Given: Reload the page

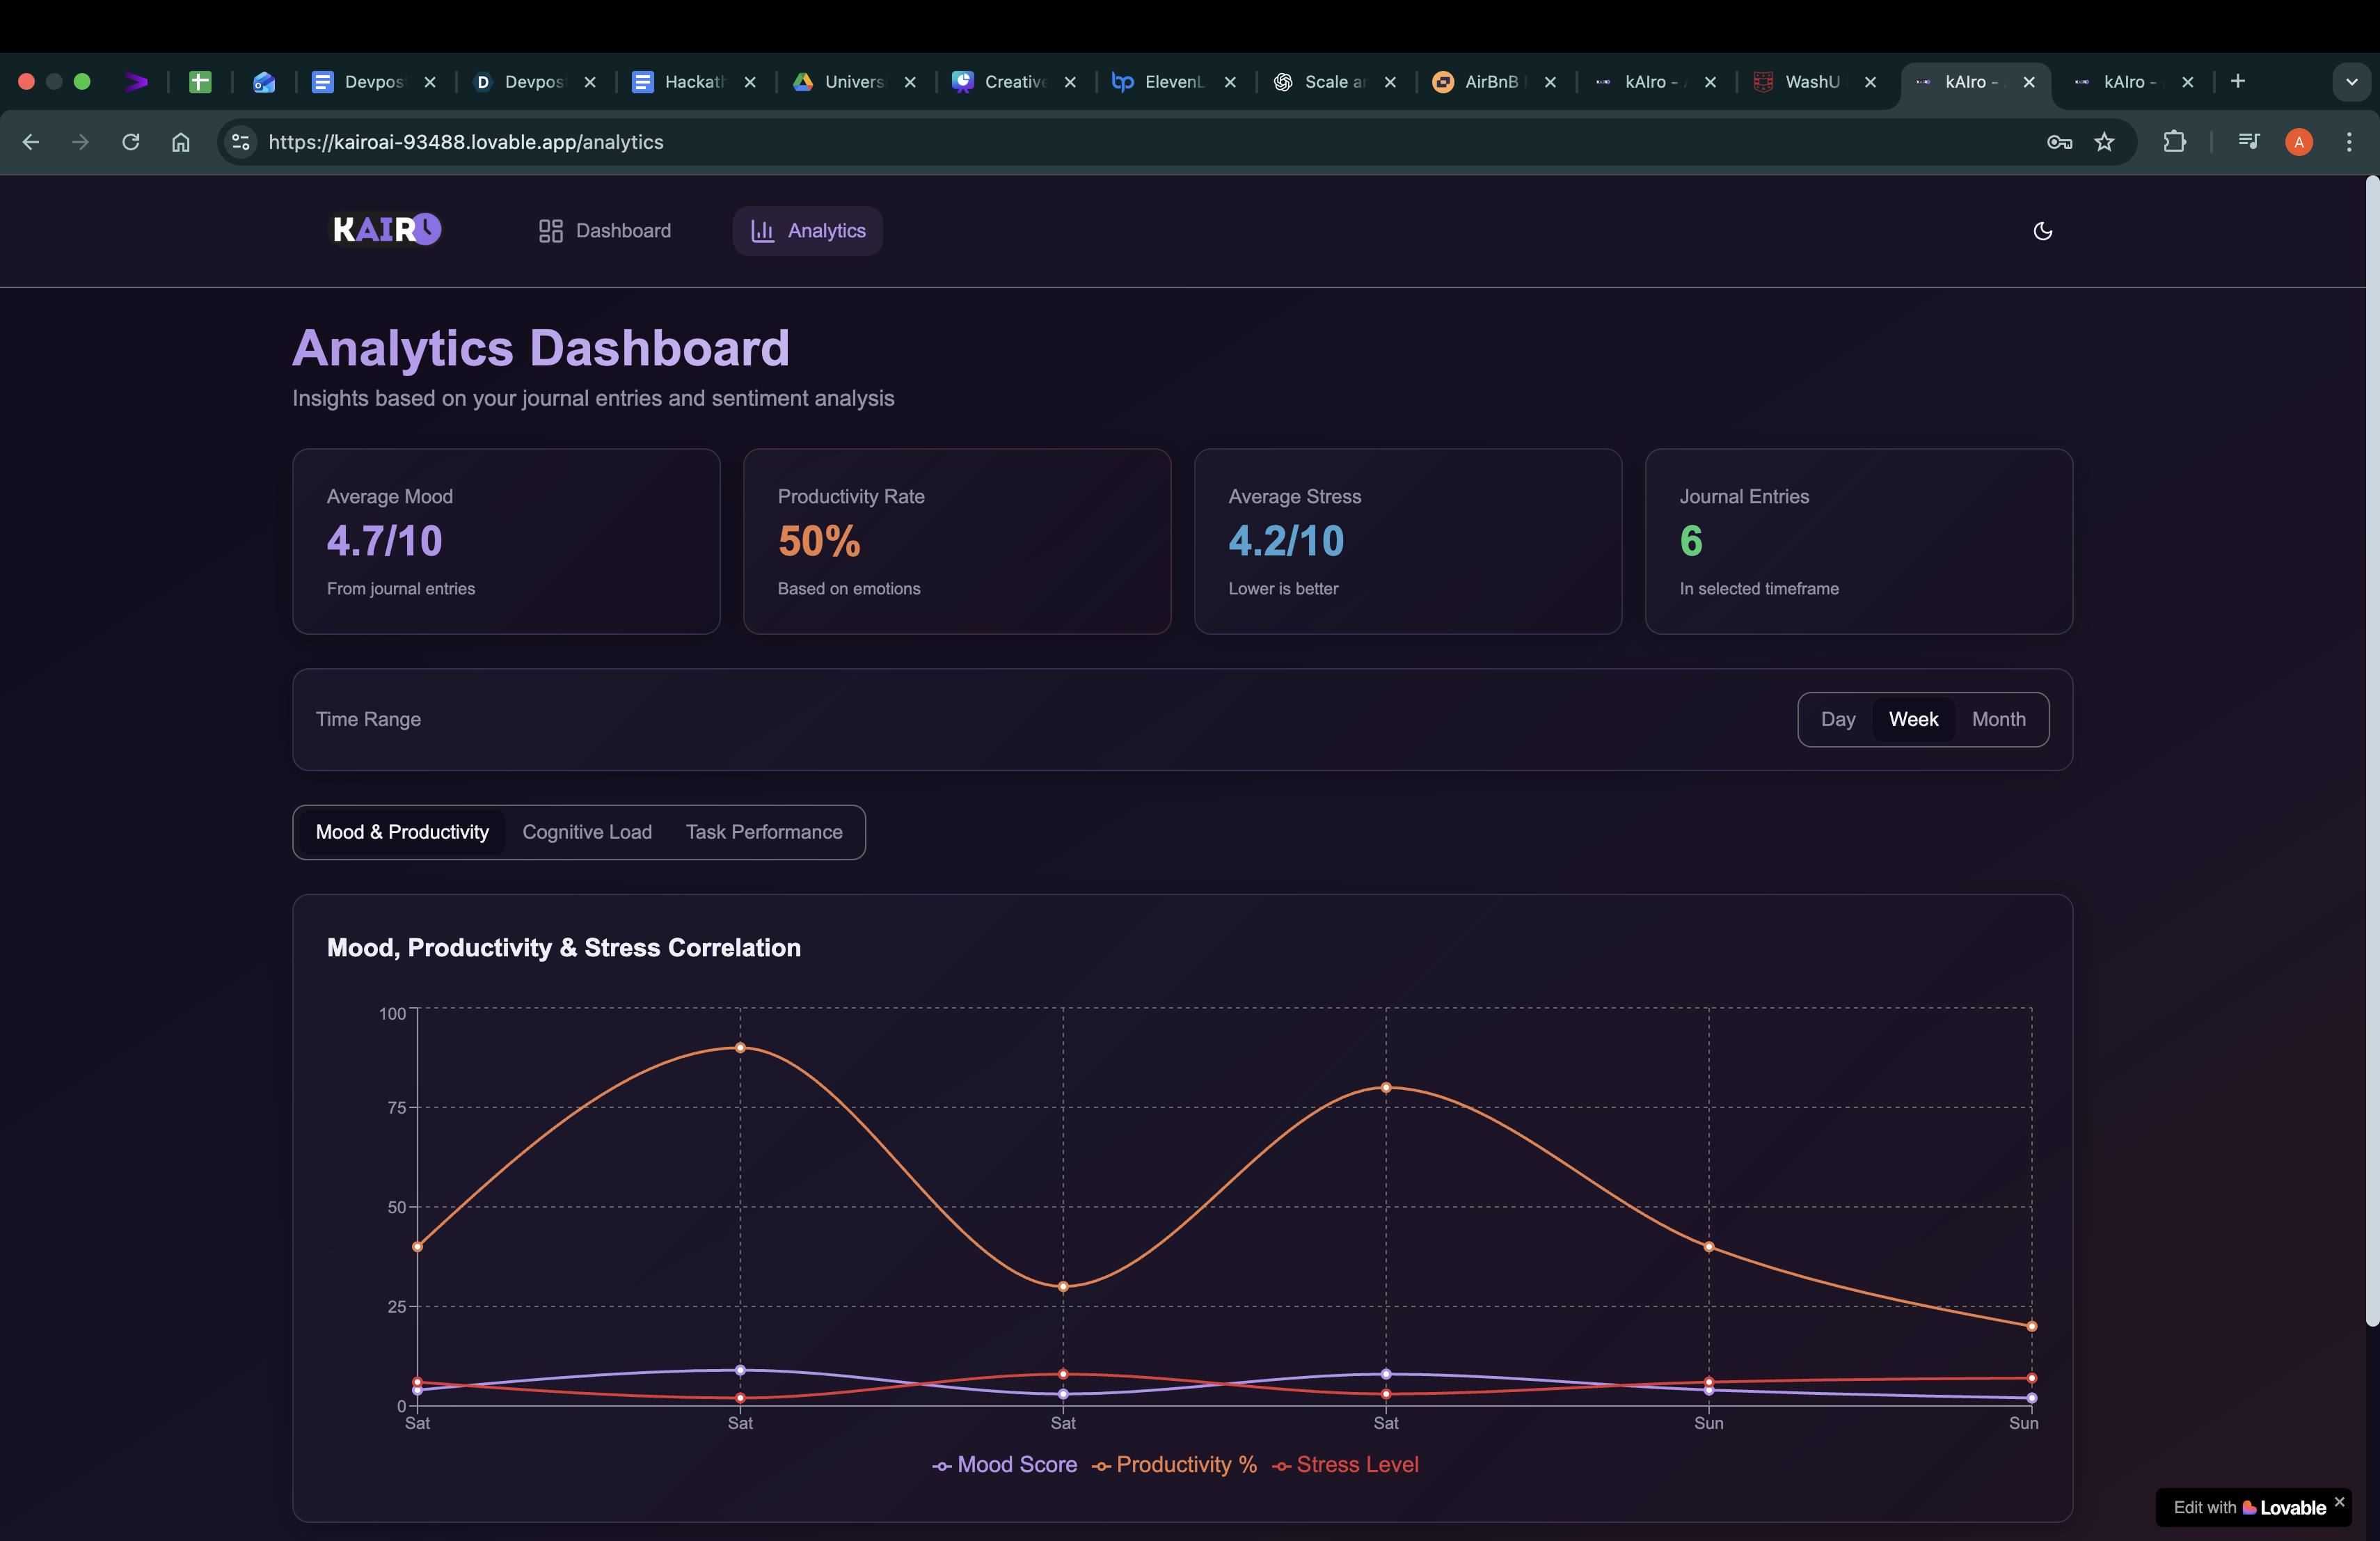Looking at the screenshot, I should (x=130, y=142).
